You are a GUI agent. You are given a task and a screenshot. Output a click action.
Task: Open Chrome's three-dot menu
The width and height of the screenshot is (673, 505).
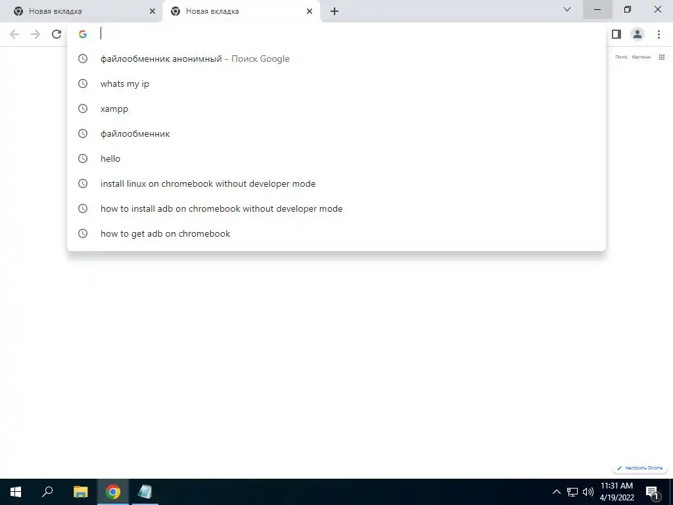click(x=659, y=34)
